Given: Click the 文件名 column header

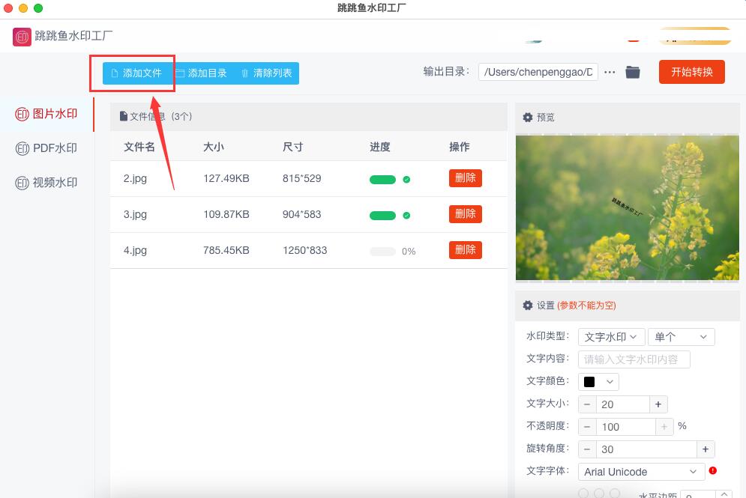Looking at the screenshot, I should point(139,147).
